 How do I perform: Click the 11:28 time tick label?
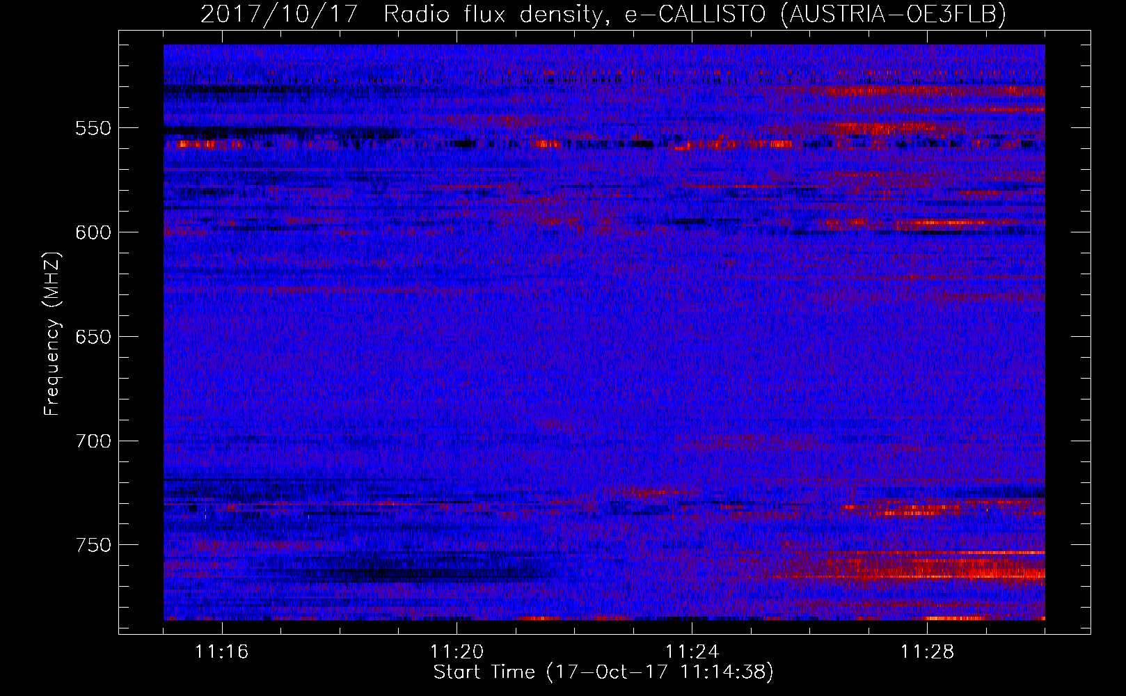[928, 651]
